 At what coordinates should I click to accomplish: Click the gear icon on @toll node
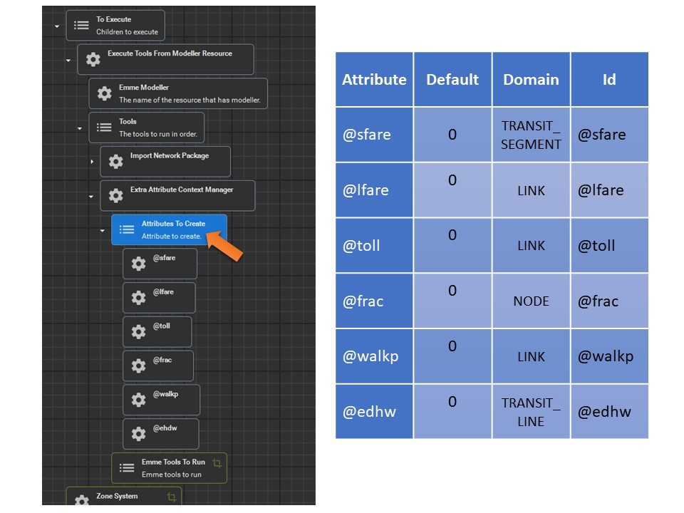(x=138, y=332)
